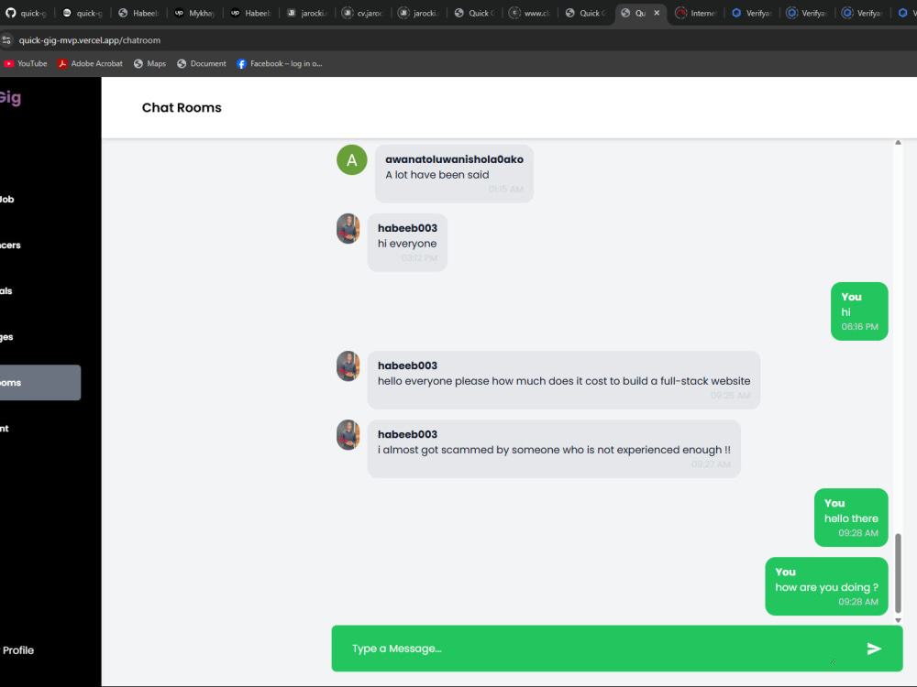Image resolution: width=917 pixels, height=687 pixels.
Task: Click your 'hello there' message bubble
Action: coord(851,518)
